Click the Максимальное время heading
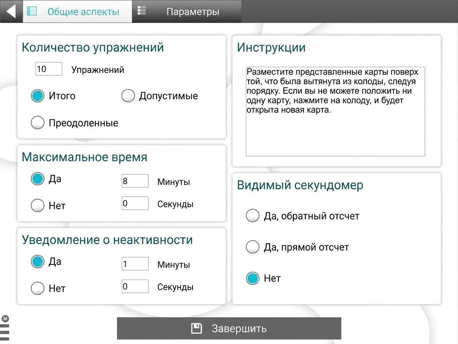Image resolution: width=458 pixels, height=344 pixels. (x=85, y=157)
